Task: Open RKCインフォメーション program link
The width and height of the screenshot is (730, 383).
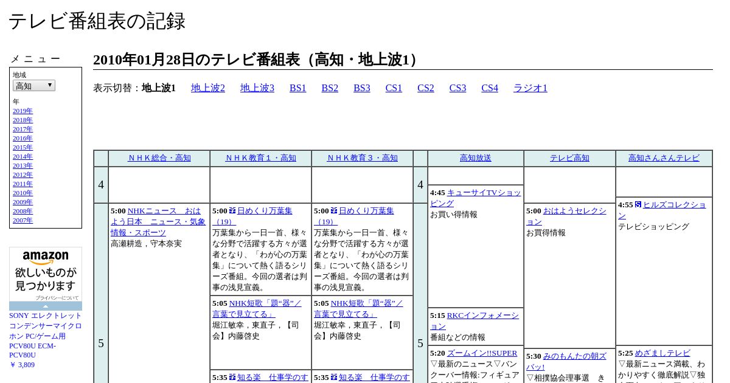Action: coord(474,321)
